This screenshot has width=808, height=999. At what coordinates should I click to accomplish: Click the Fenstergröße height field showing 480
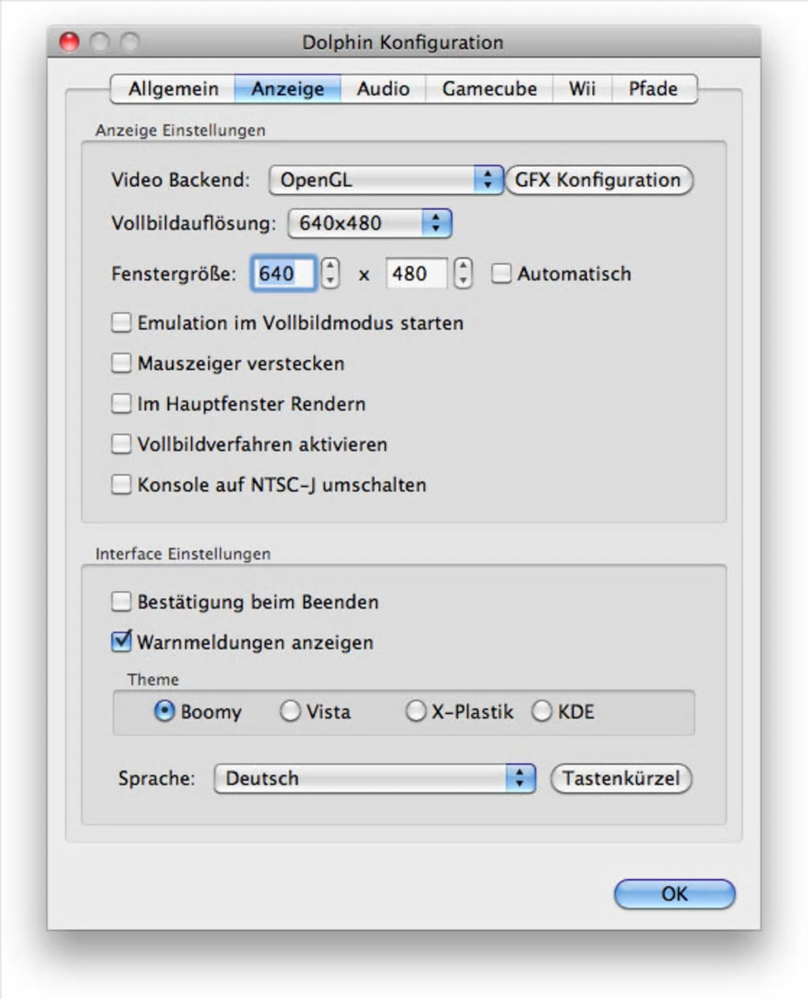point(416,273)
